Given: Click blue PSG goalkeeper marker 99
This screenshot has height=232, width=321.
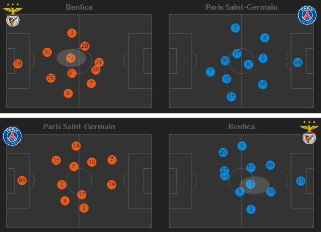Looking at the screenshot, I should click(298, 62).
